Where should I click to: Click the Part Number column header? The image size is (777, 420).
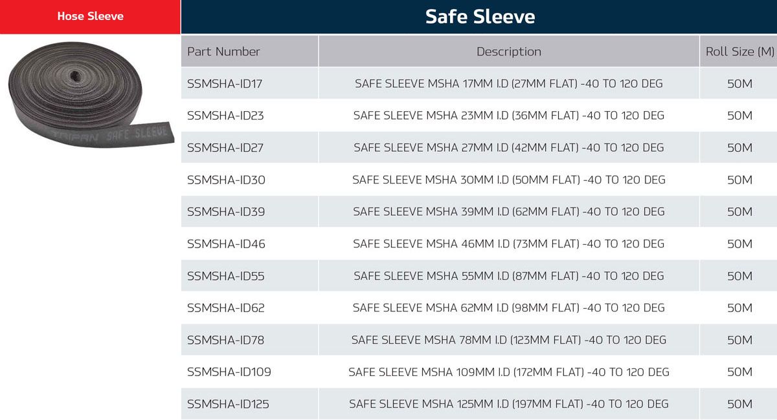tap(223, 52)
